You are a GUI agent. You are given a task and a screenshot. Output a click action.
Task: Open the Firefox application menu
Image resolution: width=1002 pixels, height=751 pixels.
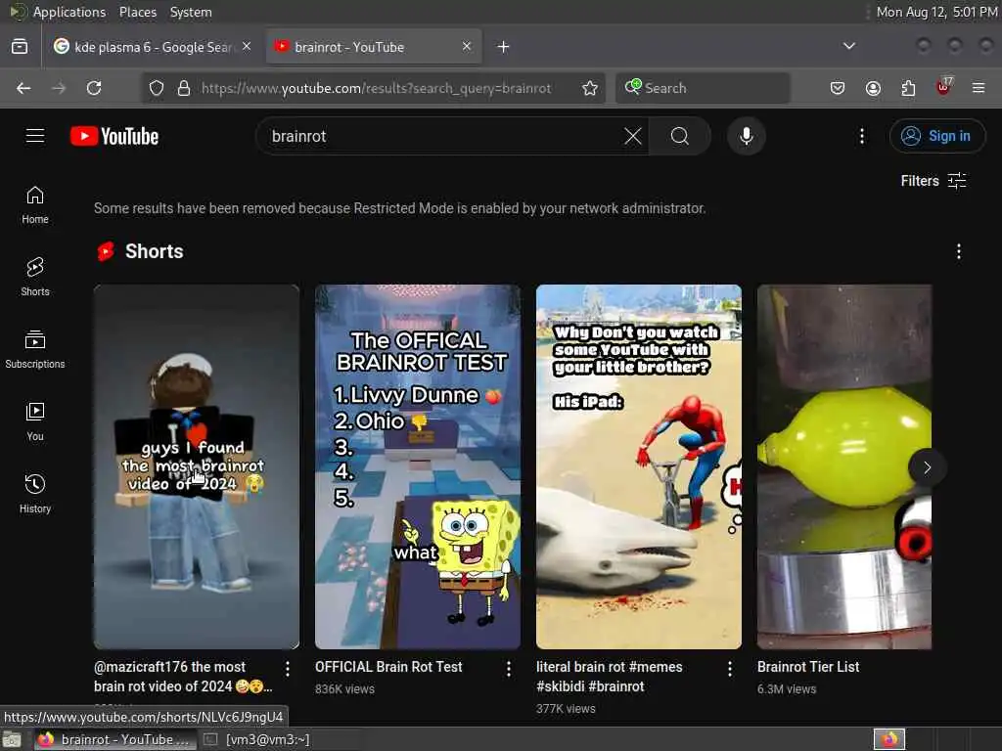pyautogui.click(x=979, y=88)
